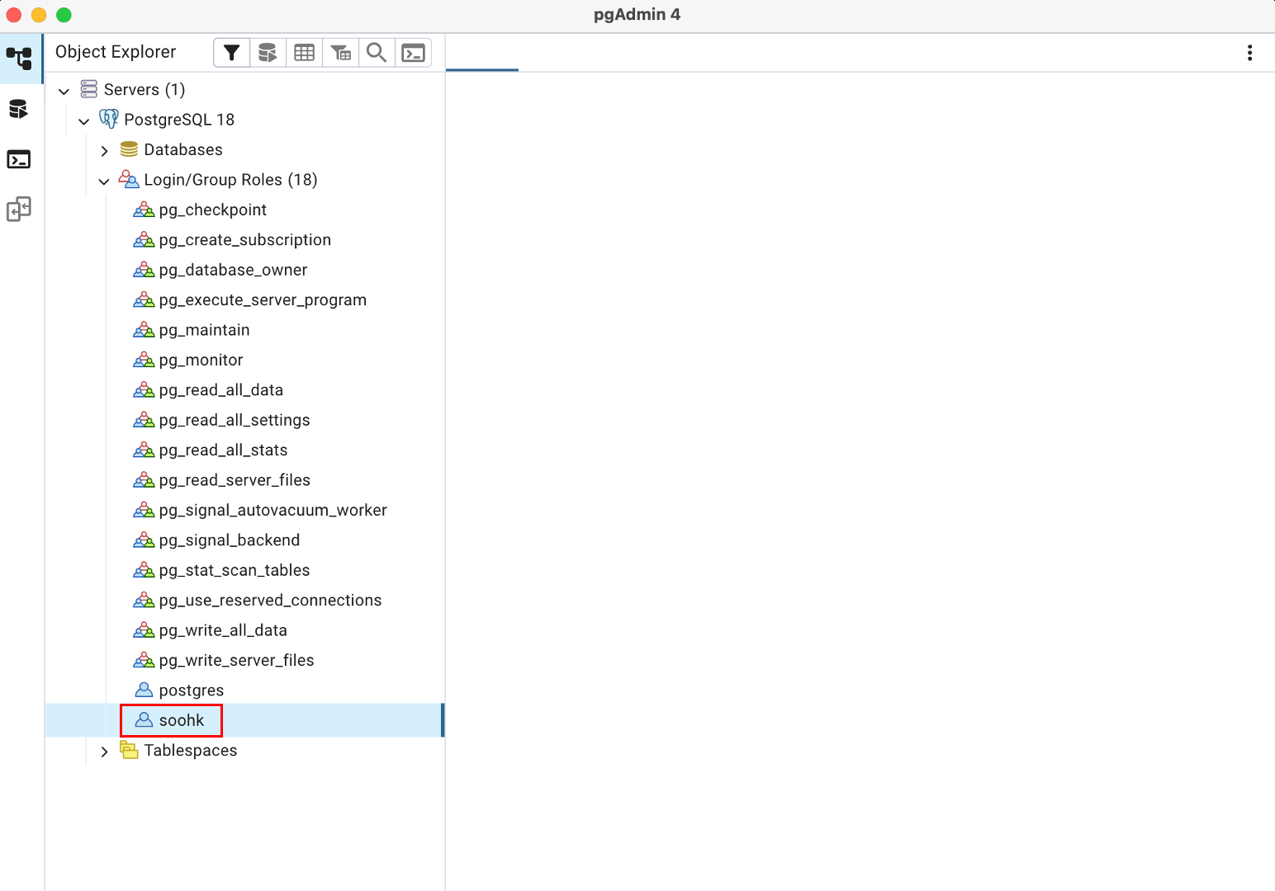Collapse the Servers tree node

[x=64, y=91]
